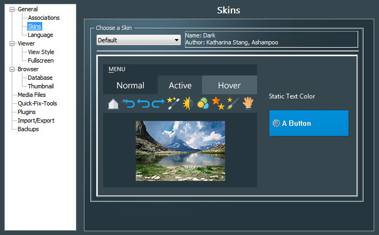Select the hand pan icon
This screenshot has width=379, height=235.
coord(247,103)
